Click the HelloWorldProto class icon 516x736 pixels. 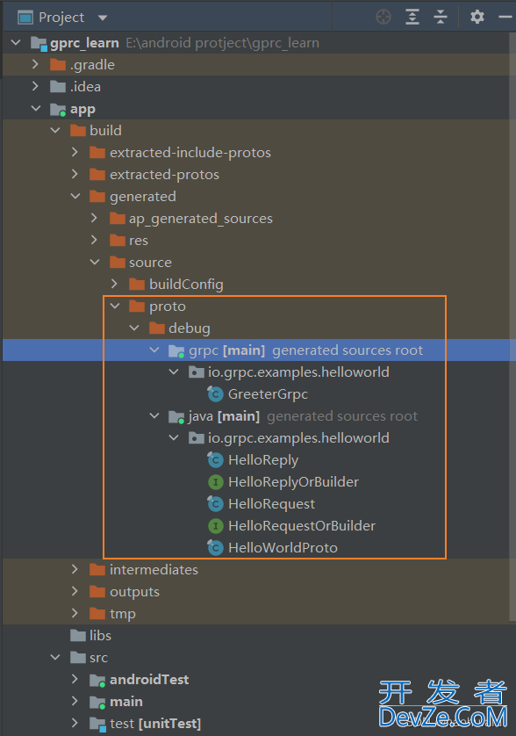tap(215, 547)
